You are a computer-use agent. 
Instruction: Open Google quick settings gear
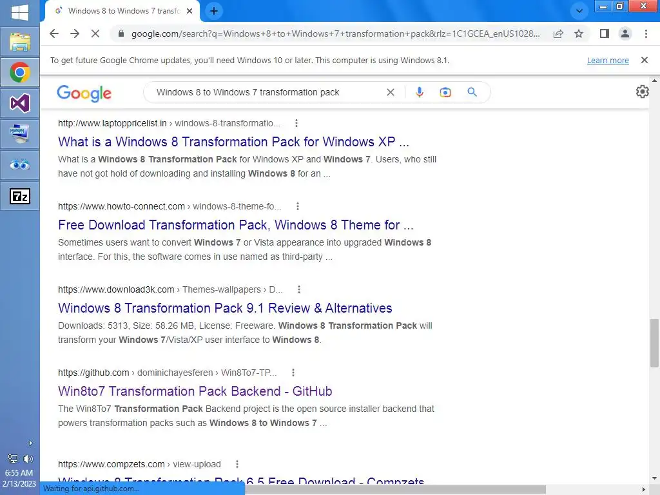point(643,92)
